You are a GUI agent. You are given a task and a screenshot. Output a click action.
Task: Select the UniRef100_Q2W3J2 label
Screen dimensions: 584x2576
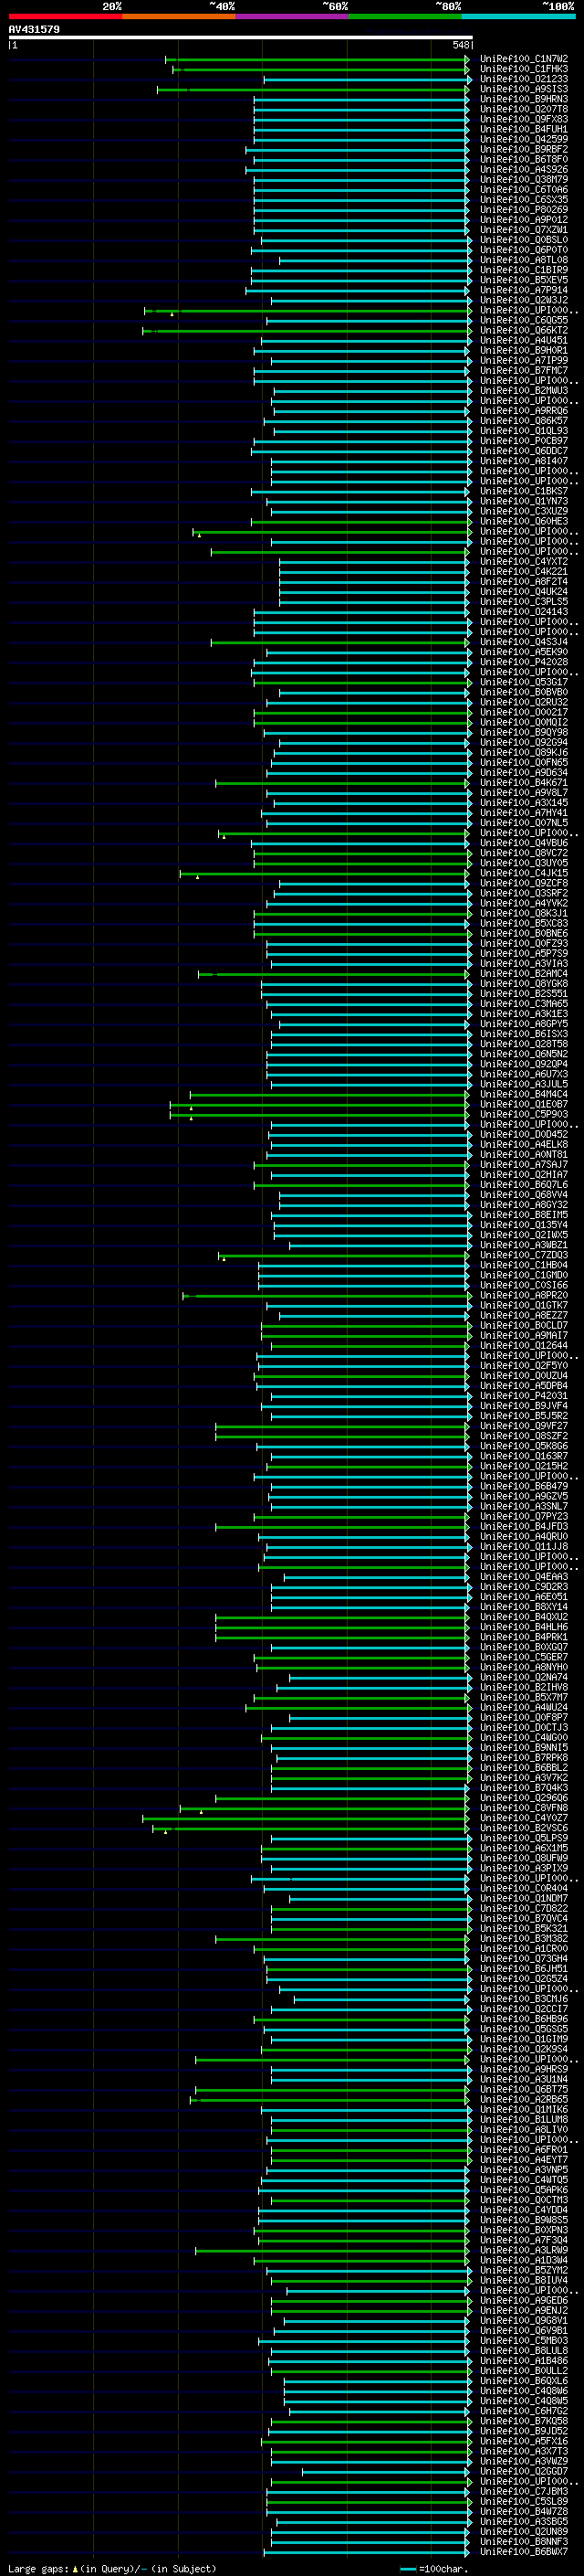coord(523,300)
